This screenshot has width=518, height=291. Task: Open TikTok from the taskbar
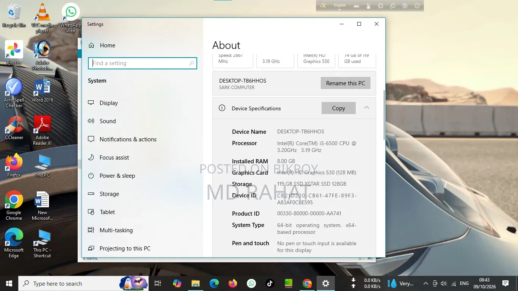pyautogui.click(x=270, y=283)
